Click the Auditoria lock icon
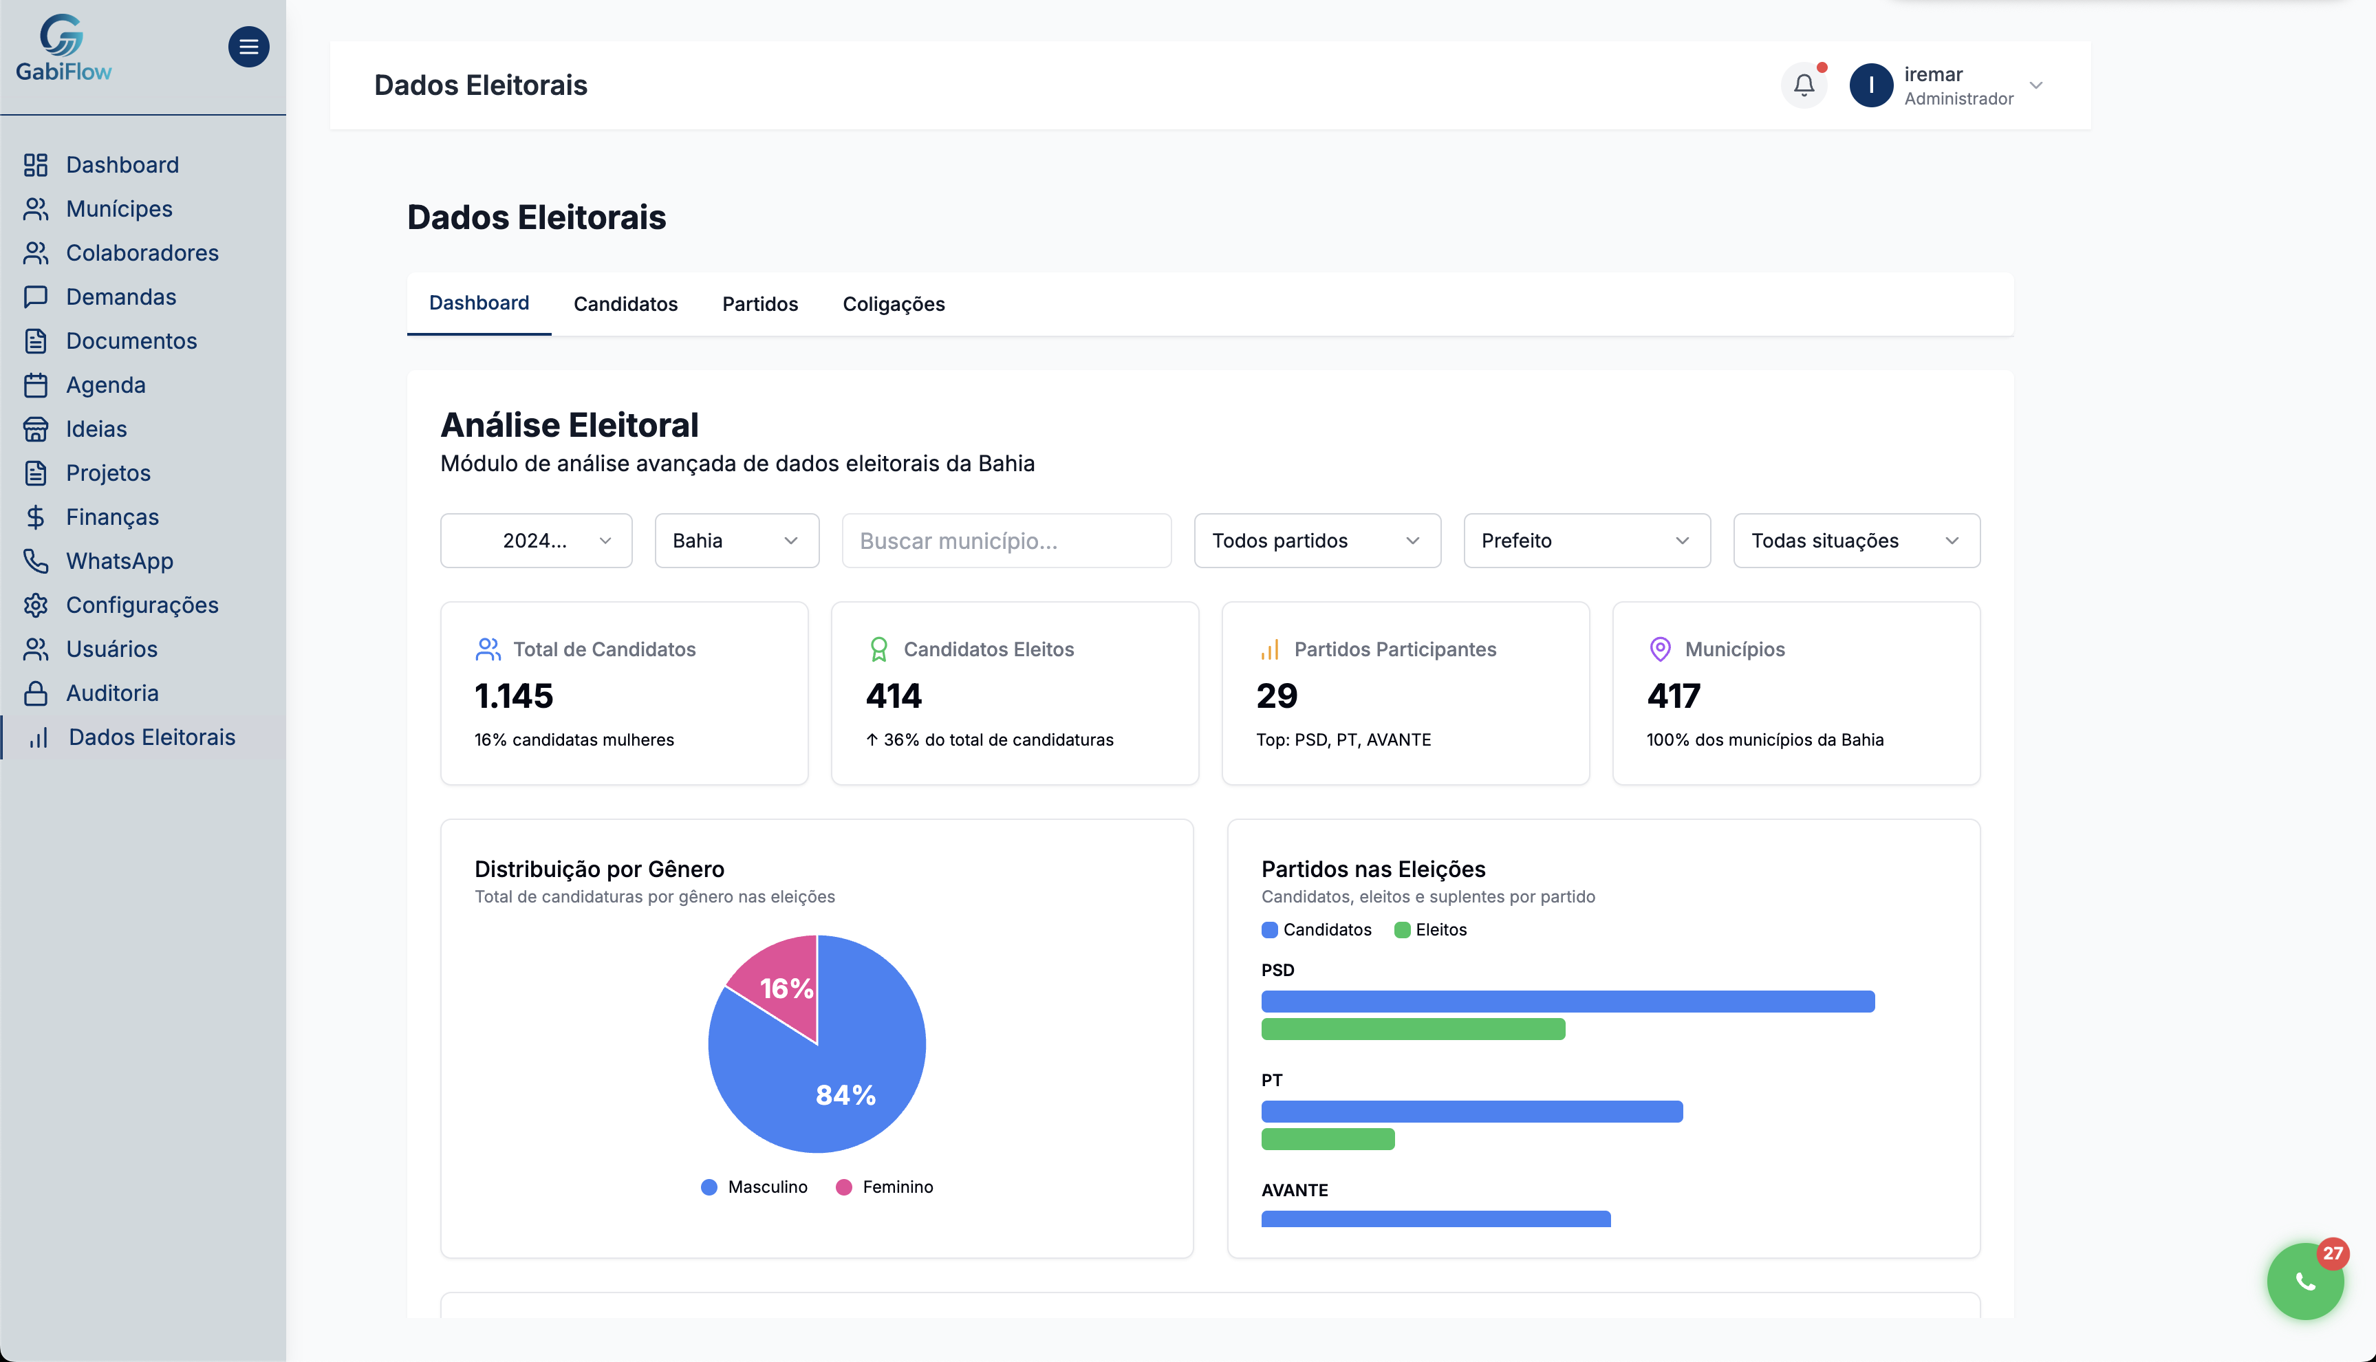 point(36,693)
